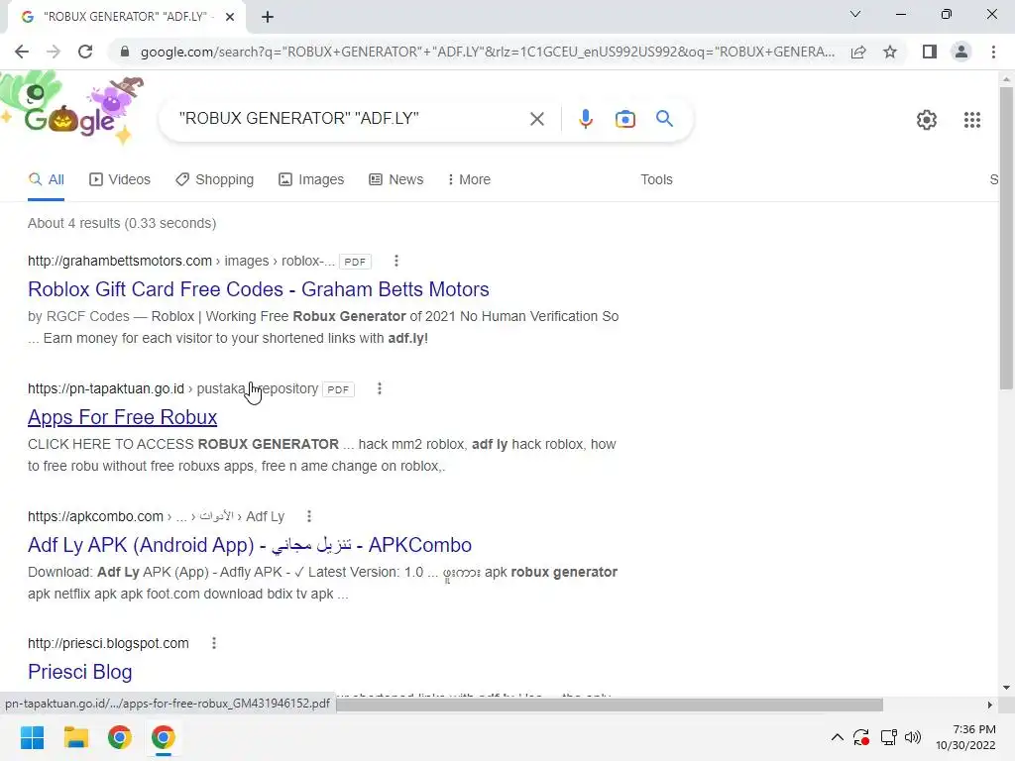Open search by image camera icon

pos(624,119)
